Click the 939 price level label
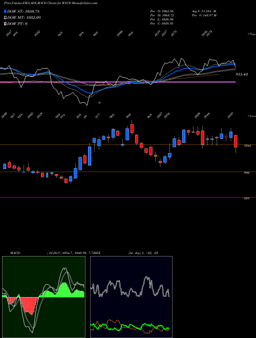Viewport: 256px width, 338px height. coord(246,199)
